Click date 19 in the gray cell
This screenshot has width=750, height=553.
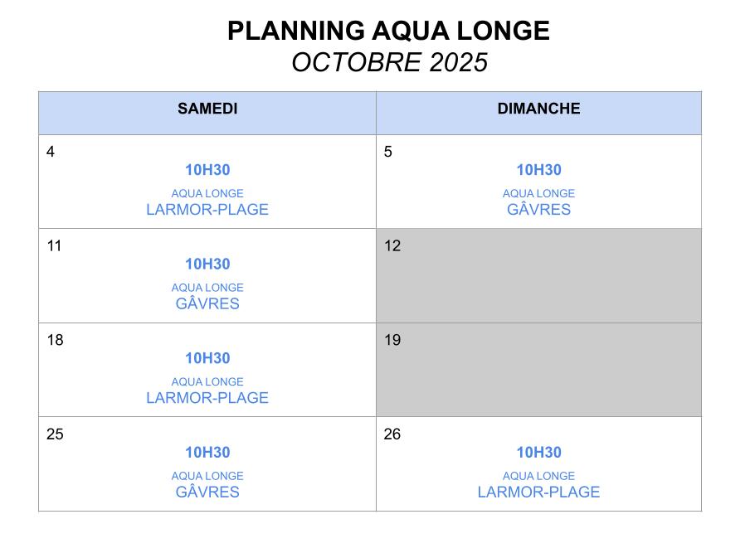tap(392, 340)
